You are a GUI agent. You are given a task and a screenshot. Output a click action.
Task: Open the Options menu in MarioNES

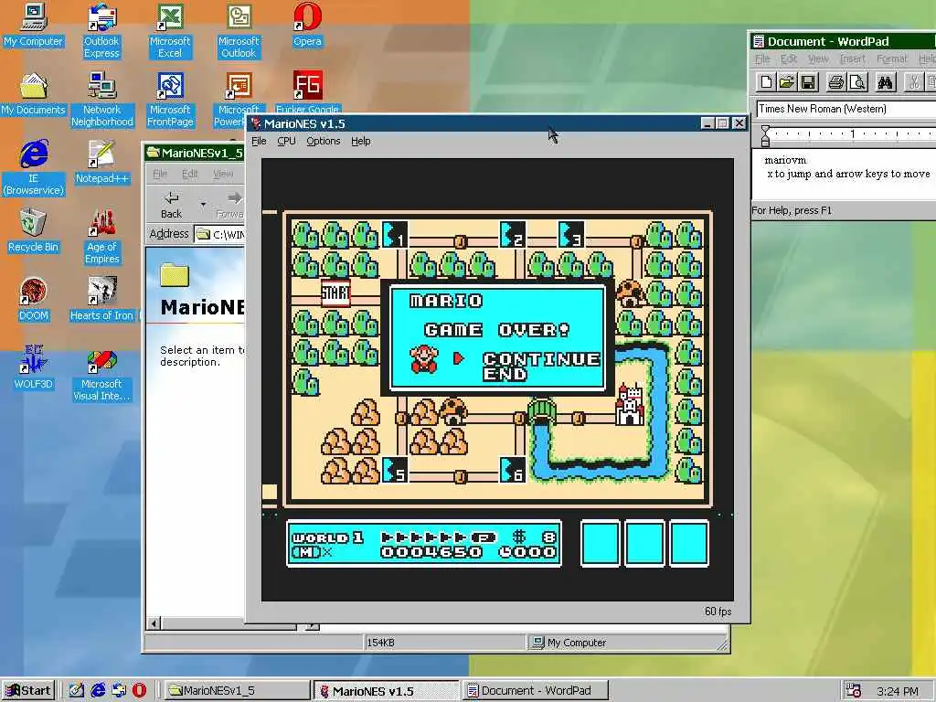[324, 141]
